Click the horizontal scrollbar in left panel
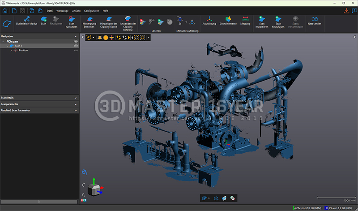 click(39, 202)
